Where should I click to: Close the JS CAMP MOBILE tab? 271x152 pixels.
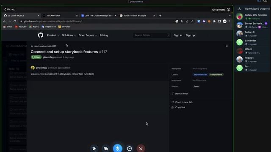click(38, 16)
